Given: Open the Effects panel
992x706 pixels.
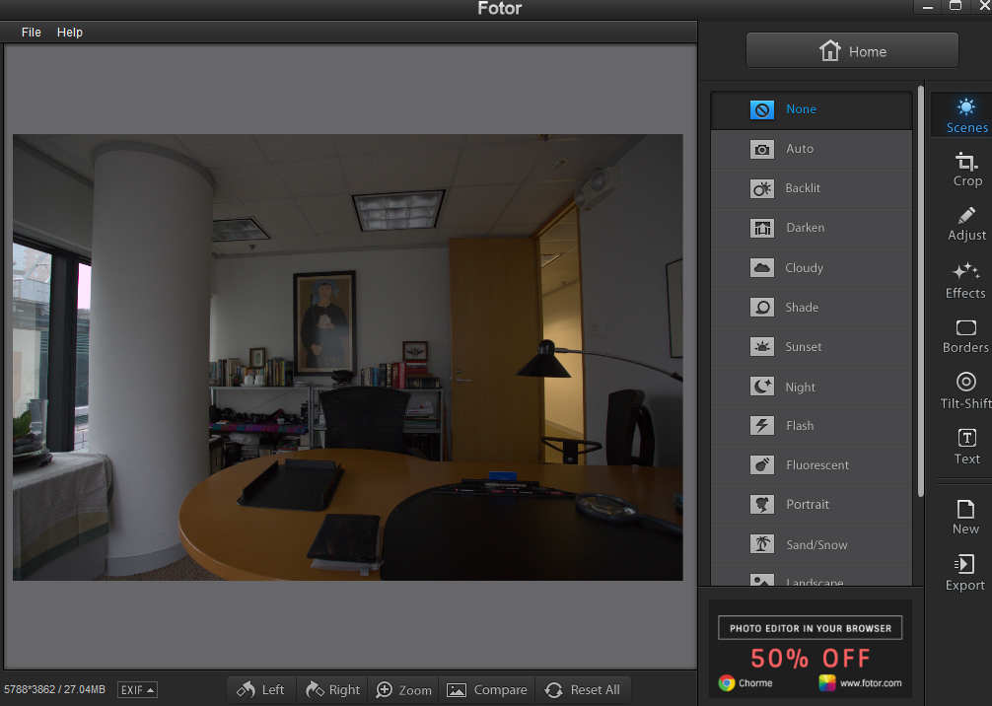Looking at the screenshot, I should (965, 280).
